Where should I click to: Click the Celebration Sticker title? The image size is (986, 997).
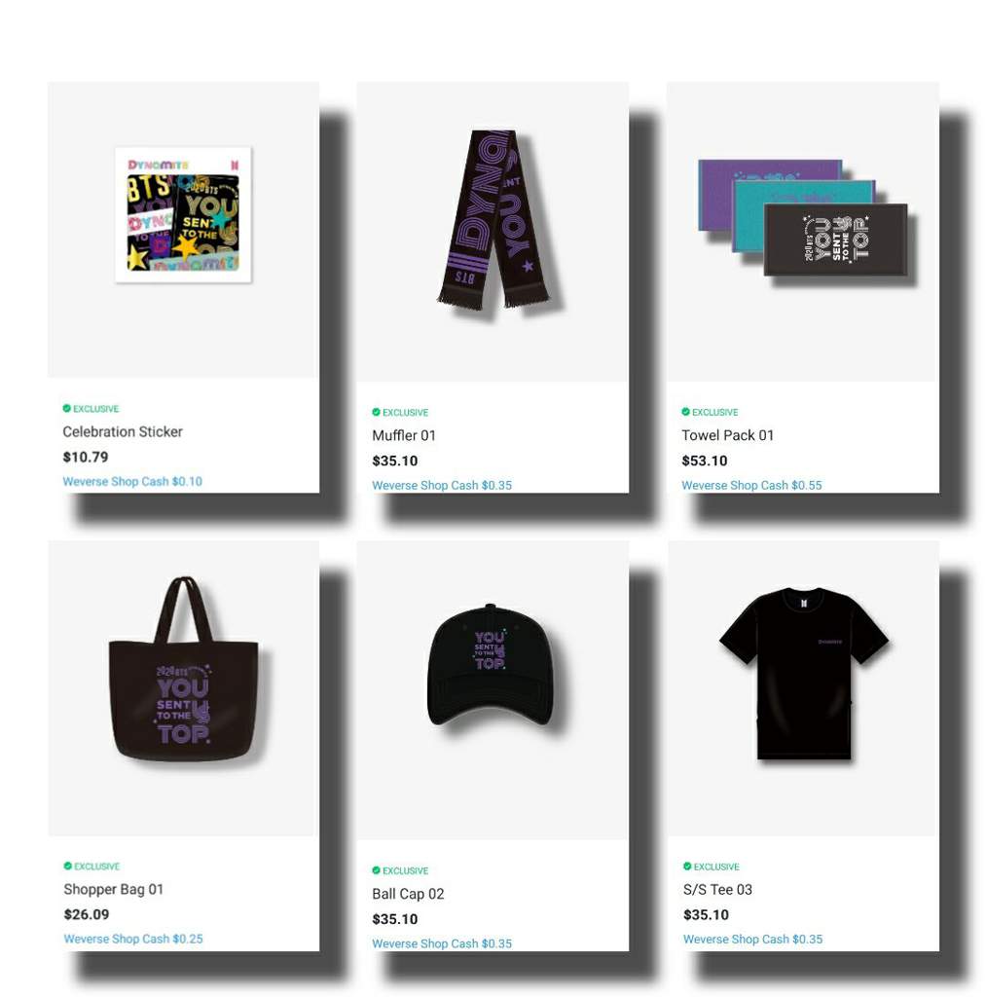123,431
